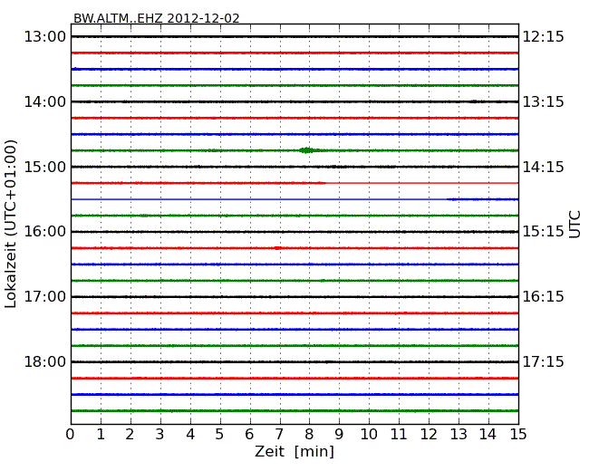Click the green seismic burst near minute 8
The image size is (589, 471).
[x=309, y=150]
